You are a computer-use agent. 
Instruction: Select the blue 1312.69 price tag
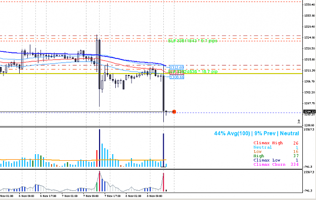click(176, 68)
